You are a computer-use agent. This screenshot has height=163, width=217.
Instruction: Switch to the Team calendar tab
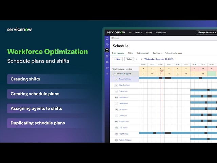(x=118, y=53)
